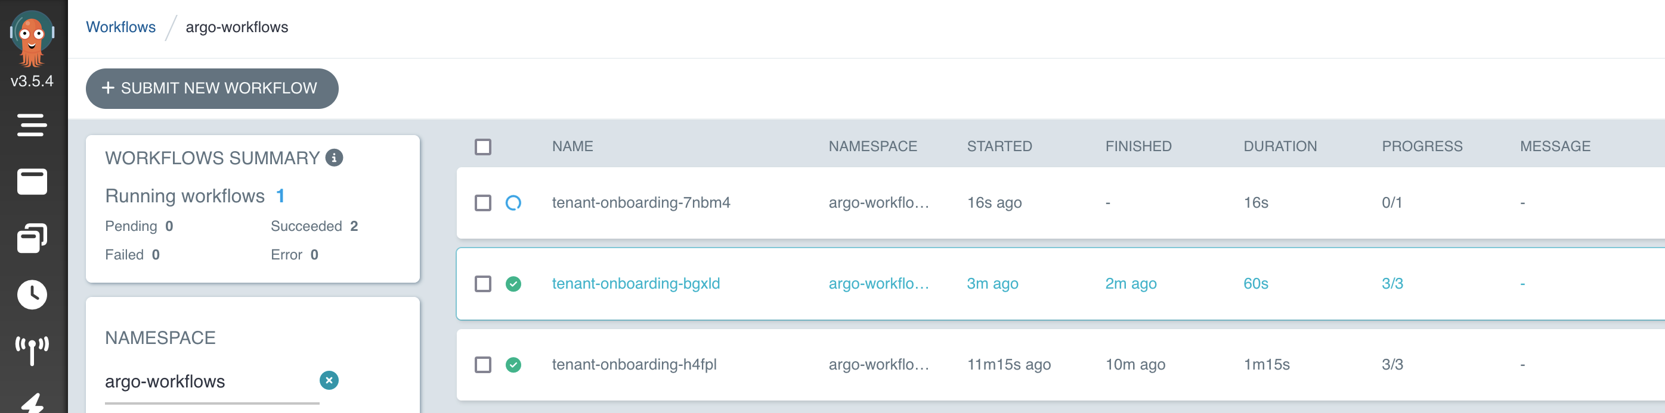
Task: Open Event Flow broadcast tower icon
Action: tap(32, 351)
